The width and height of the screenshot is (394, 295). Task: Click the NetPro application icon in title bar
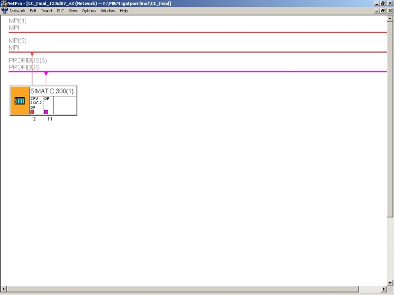(x=4, y=3)
